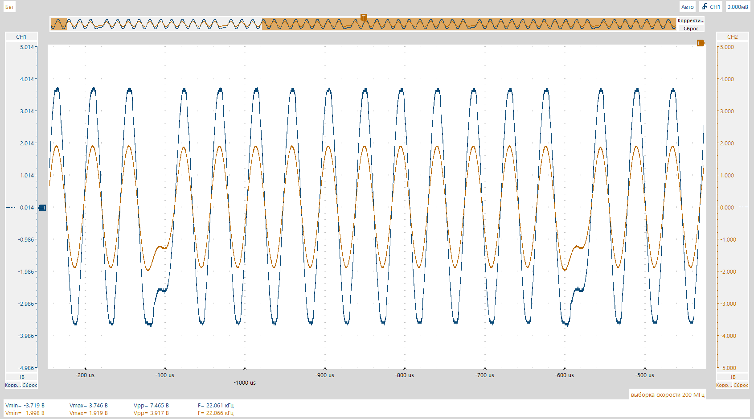
Task: Click the rising-edge CH1 trigger source button
Action: point(710,7)
